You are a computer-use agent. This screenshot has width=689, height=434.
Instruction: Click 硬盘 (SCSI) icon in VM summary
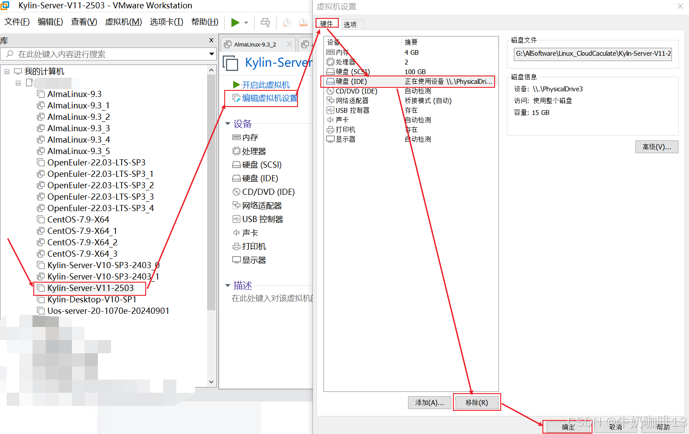[x=237, y=165]
